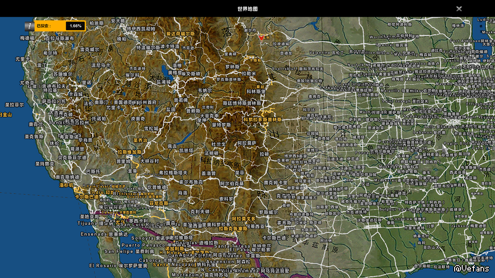Select the 拉皮德城 city label
Viewport: 495px width, 278px height.
pos(281,44)
